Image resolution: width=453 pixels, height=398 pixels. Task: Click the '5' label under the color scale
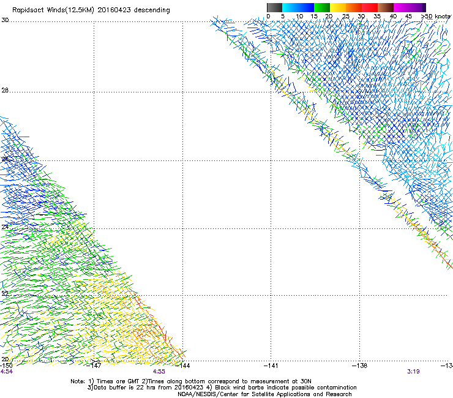pos(283,17)
